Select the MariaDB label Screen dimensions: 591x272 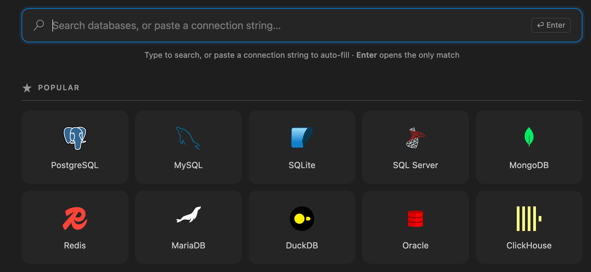[x=188, y=246]
